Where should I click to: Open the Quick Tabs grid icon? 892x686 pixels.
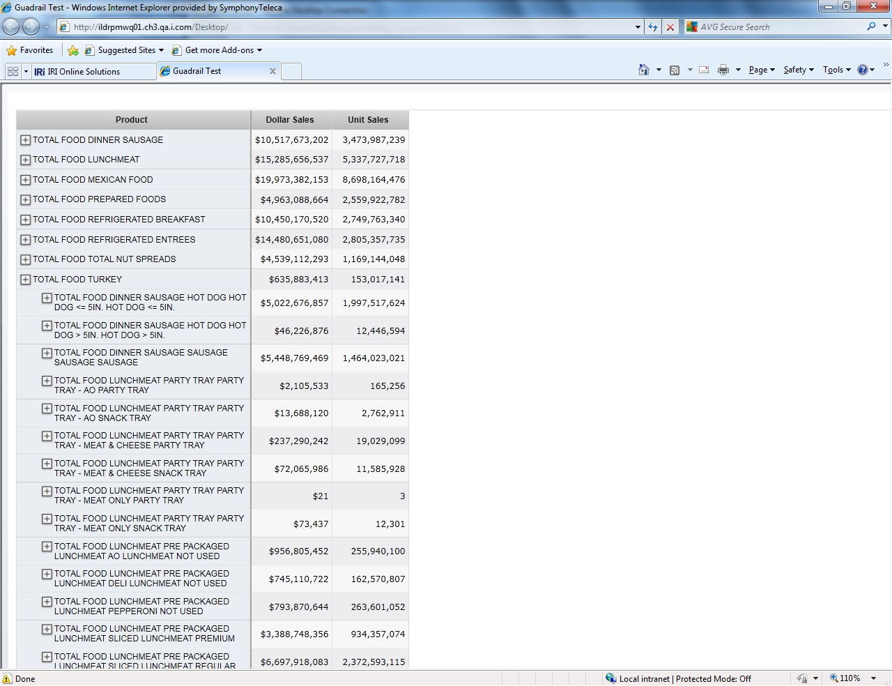click(x=13, y=71)
